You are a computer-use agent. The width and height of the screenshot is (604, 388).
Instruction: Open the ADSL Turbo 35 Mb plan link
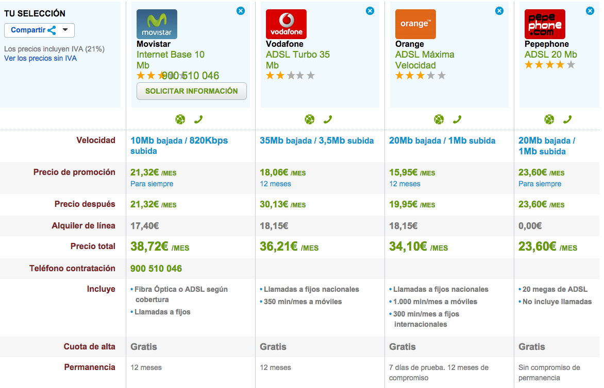tap(298, 60)
